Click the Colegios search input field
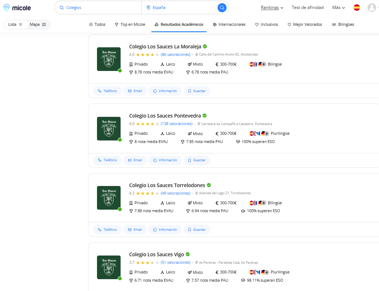The image size is (379, 291). (102, 8)
